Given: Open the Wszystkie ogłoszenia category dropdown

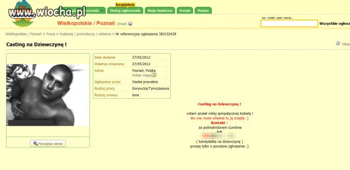Looking at the screenshot, I should click(x=335, y=23).
